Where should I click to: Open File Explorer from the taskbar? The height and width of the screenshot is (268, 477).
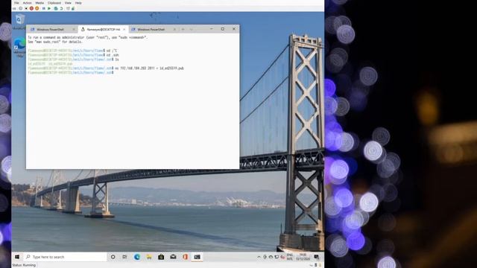[x=149, y=257]
